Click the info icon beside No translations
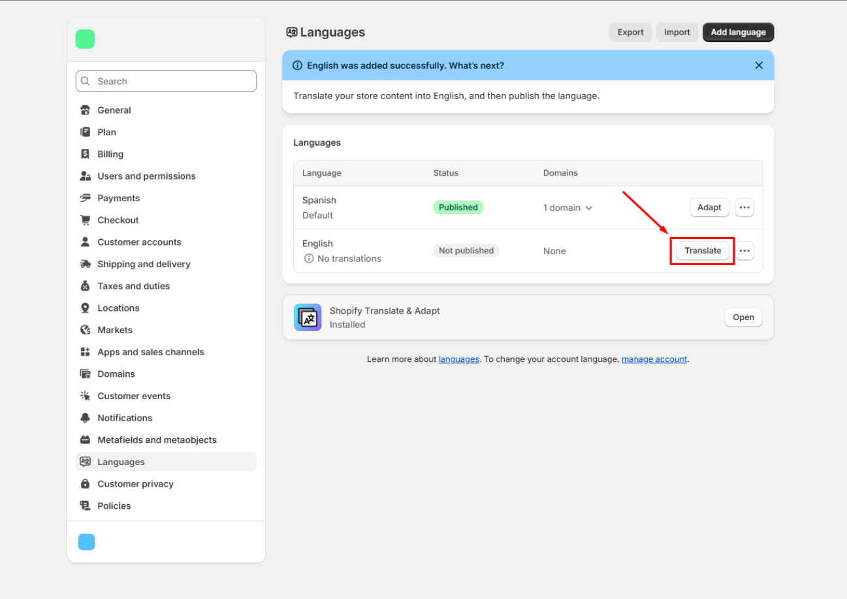Image resolution: width=847 pixels, height=599 pixels. pyautogui.click(x=309, y=259)
